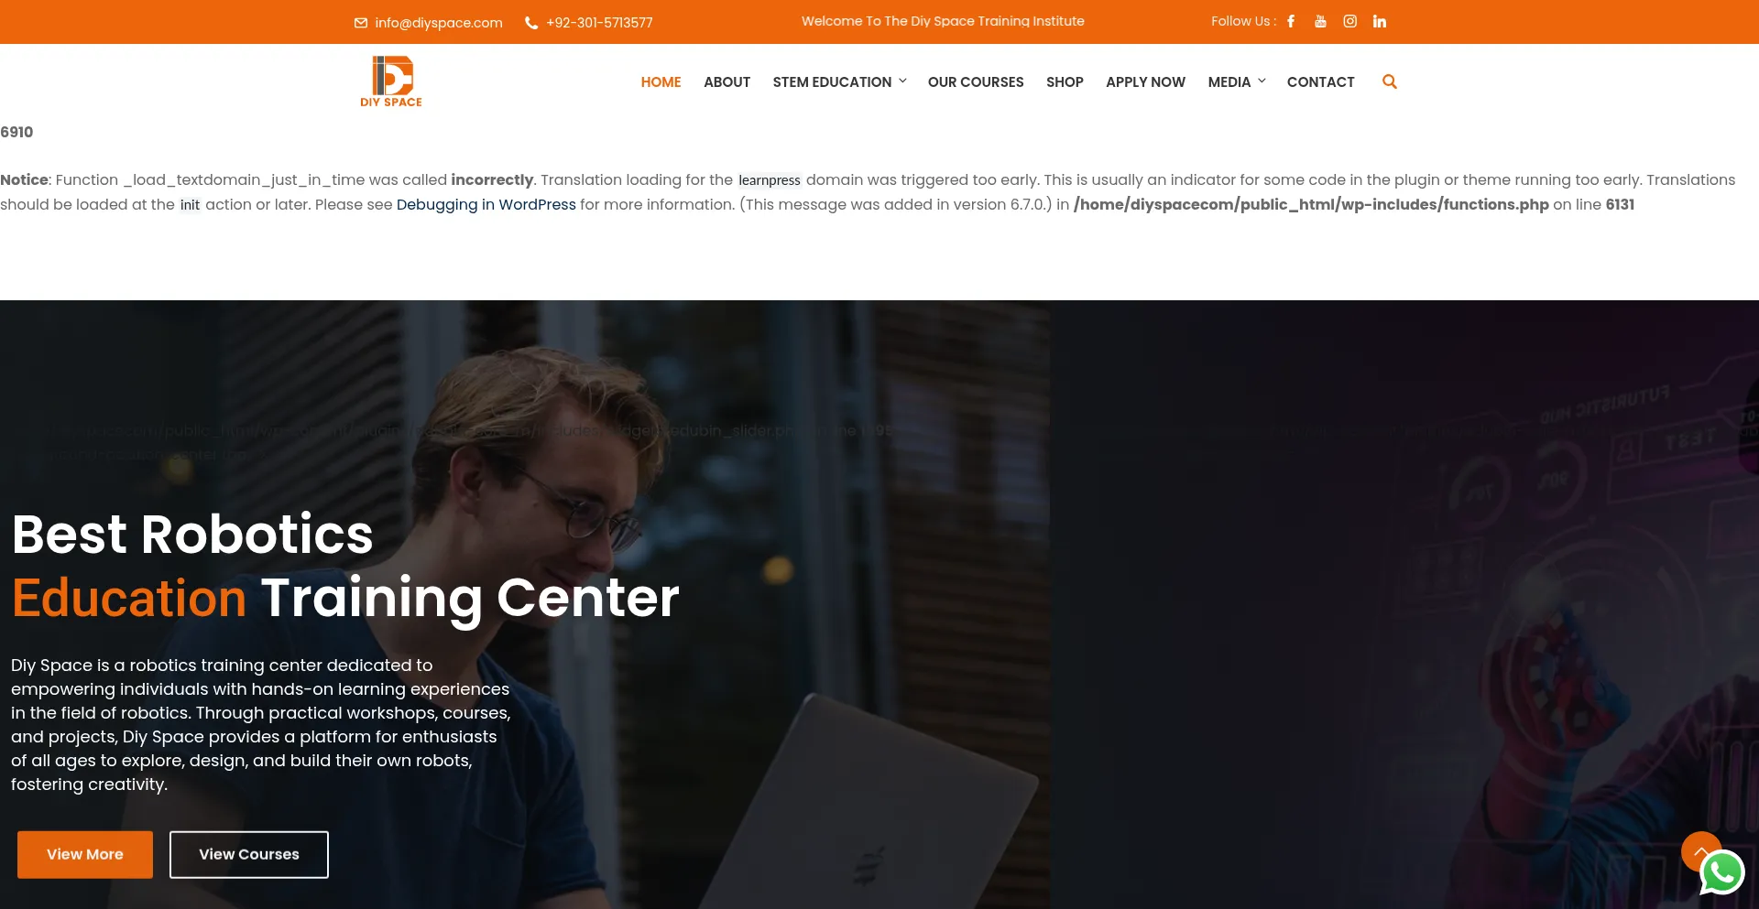This screenshot has height=909, width=1759.
Task: Click the View Courses button
Action: click(249, 854)
